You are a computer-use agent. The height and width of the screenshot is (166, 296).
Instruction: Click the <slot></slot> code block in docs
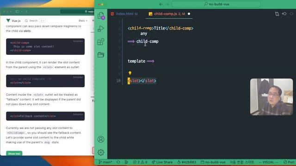point(45,81)
